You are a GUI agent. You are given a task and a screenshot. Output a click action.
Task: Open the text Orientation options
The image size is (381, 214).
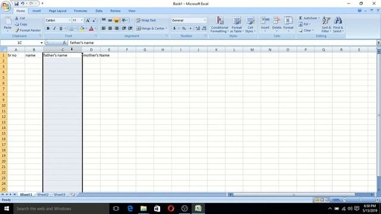(125, 20)
